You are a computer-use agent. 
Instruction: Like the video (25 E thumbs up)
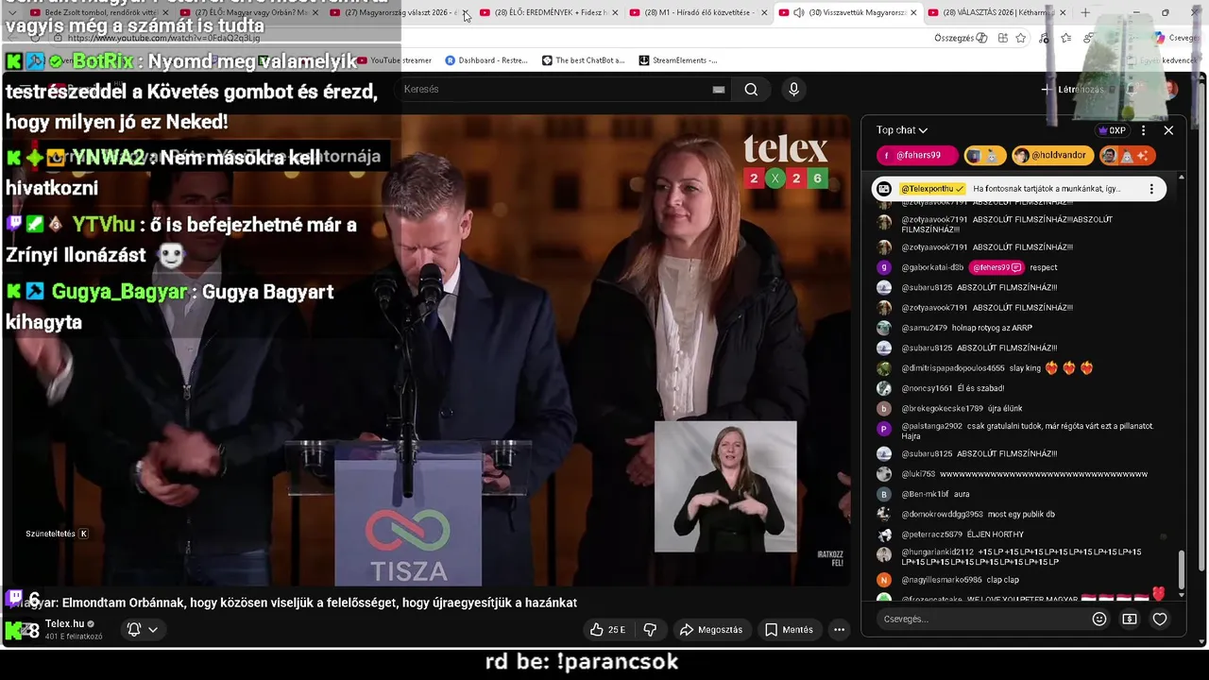(x=607, y=630)
